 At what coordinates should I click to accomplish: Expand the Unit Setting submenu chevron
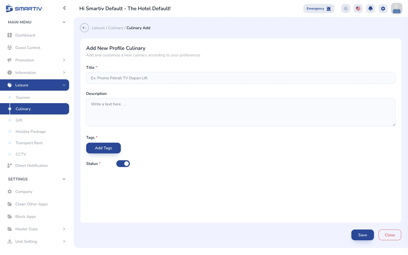click(x=64, y=241)
